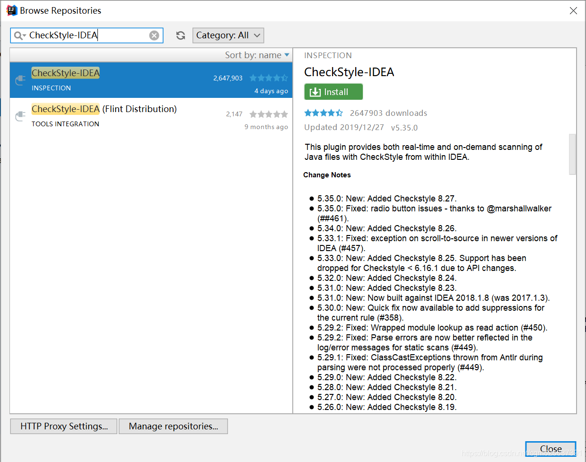
Task: Clear the search field text
Action: pos(154,35)
